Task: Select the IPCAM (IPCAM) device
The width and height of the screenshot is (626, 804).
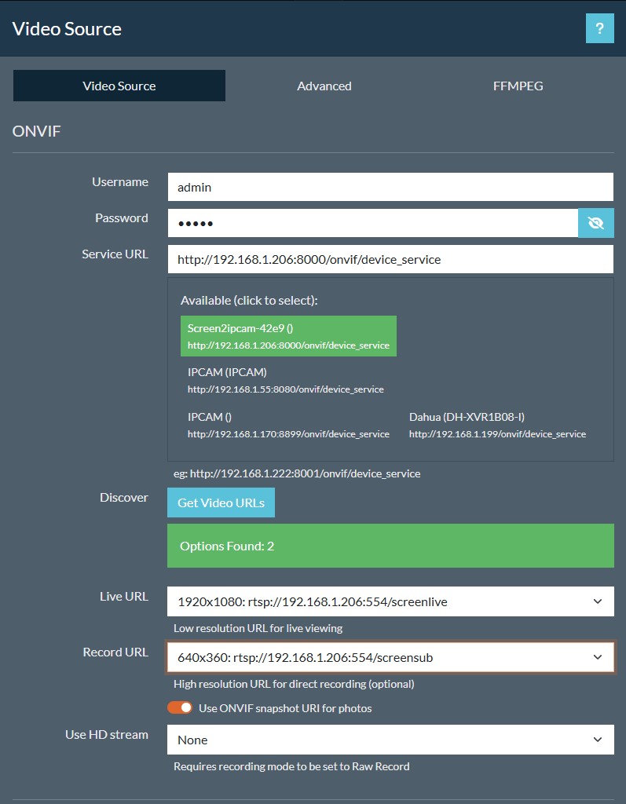Action: [x=286, y=381]
